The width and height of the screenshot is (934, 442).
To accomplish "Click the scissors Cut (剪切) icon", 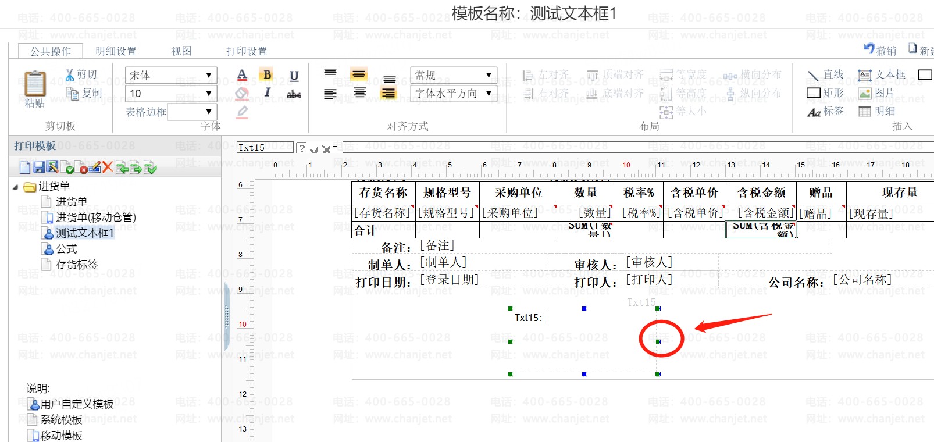I will (70, 74).
